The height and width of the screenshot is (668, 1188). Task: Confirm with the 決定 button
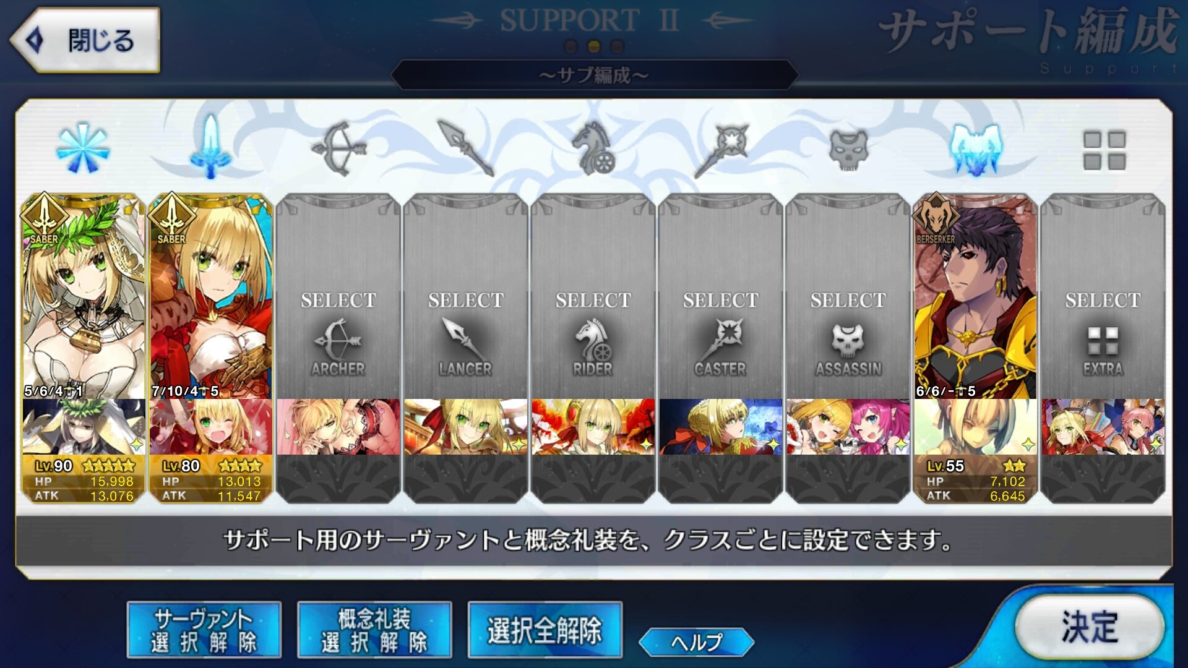click(x=1090, y=627)
